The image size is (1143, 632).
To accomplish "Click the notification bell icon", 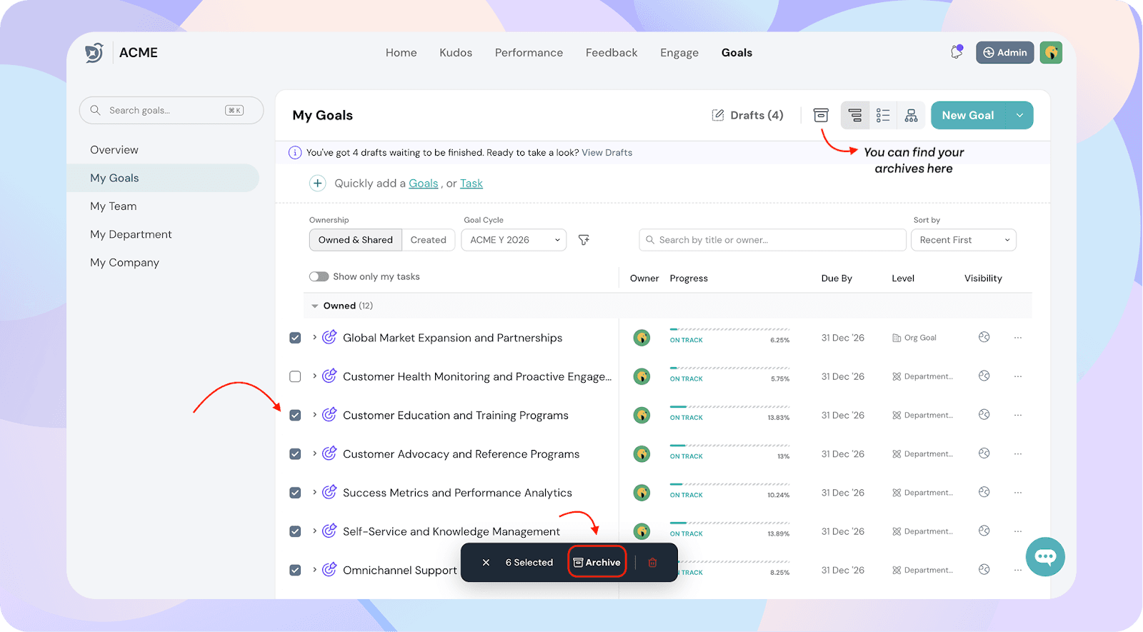I will pyautogui.click(x=956, y=52).
